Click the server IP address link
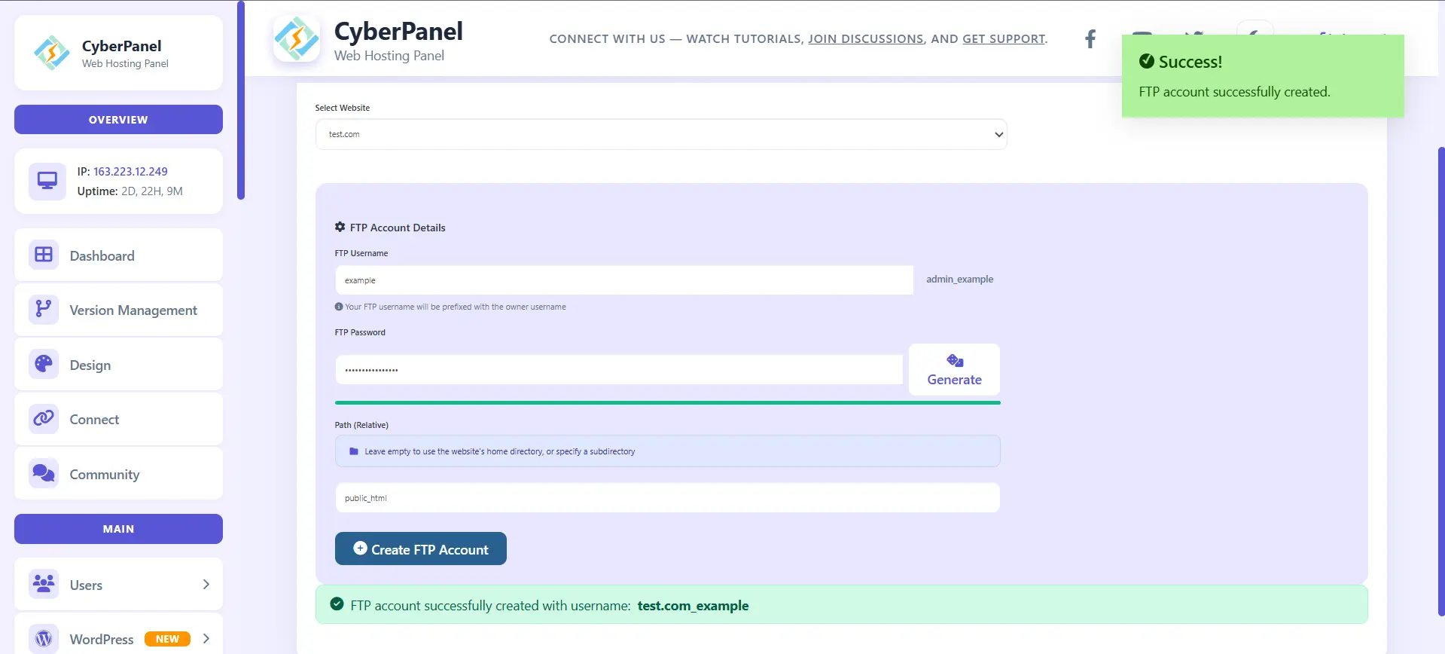The image size is (1445, 654). [130, 172]
